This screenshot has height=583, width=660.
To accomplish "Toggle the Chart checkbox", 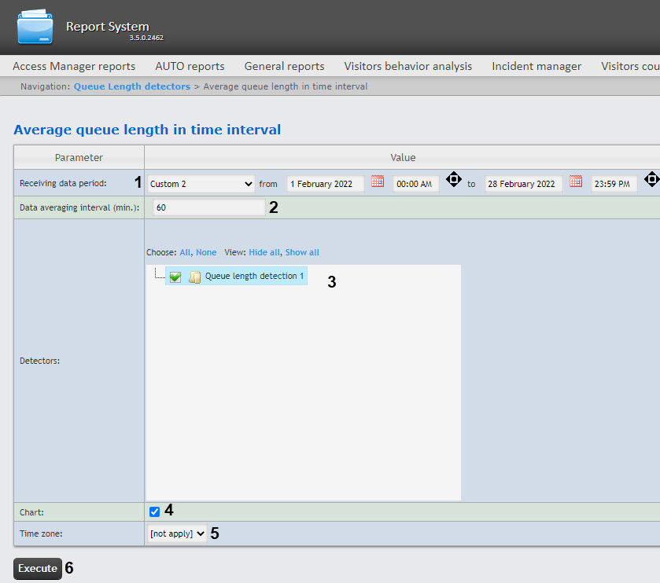I will click(x=155, y=511).
